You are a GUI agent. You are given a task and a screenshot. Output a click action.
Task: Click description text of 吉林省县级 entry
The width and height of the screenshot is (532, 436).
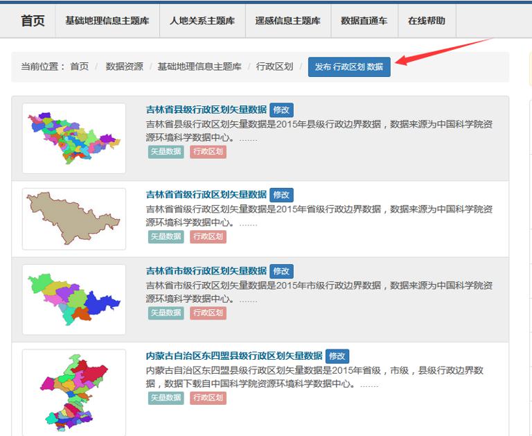319,131
